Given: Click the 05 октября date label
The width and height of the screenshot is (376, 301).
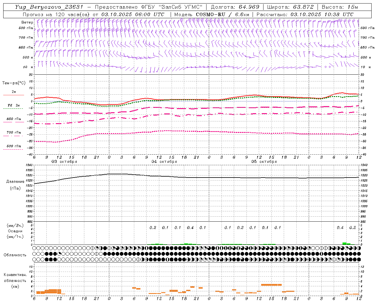Looking at the screenshot, I should [264, 162].
